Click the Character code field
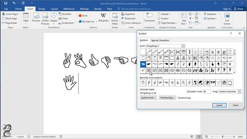Image resolution: width=247 pixels, height=139 pixels. [207, 92]
